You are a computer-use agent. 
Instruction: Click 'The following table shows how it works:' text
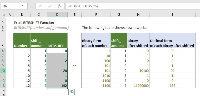[114, 28]
